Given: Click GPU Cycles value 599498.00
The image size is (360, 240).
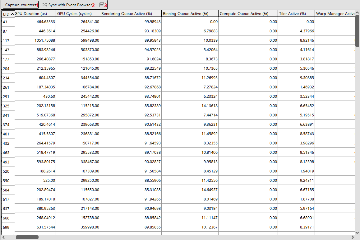Looking at the screenshot, I should point(90,40).
